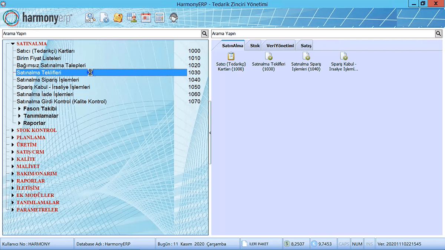
Task: Expand the Fason Takibi subtree
Action: coord(20,109)
